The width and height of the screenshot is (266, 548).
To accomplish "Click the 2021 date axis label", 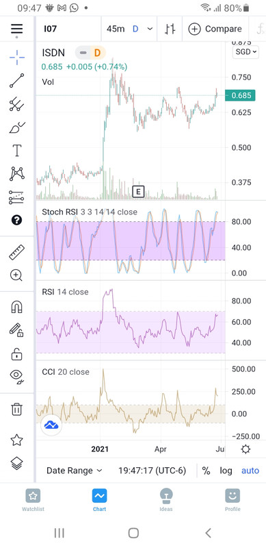I will click(100, 449).
